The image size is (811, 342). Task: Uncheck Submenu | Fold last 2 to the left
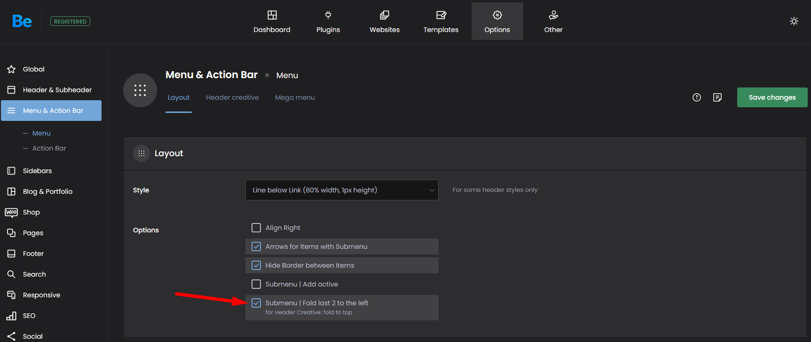tap(256, 303)
